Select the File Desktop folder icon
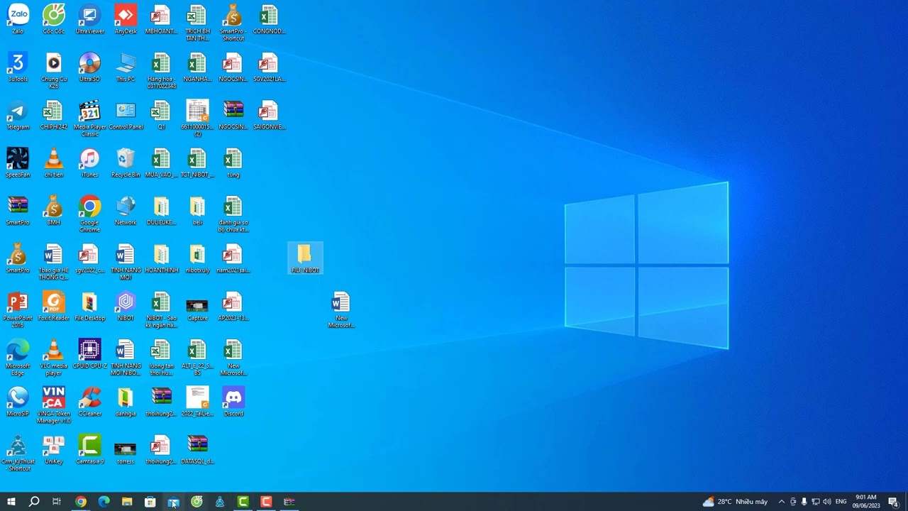The width and height of the screenshot is (908, 511). (x=90, y=306)
